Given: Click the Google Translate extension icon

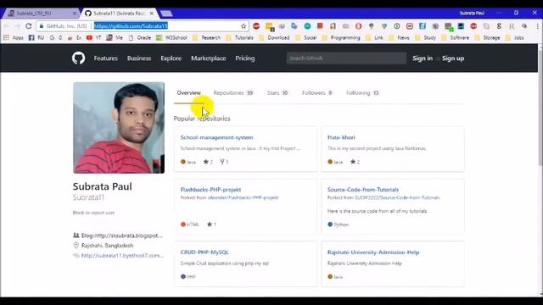Looking at the screenshot, I should [294, 26].
